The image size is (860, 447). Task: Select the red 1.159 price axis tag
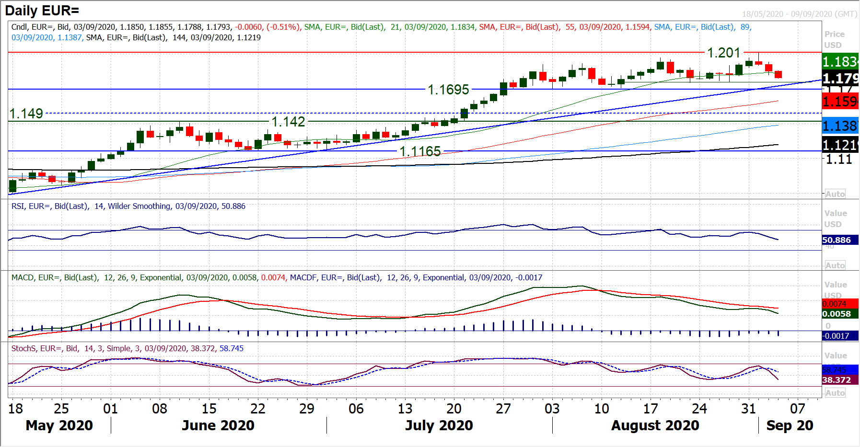click(840, 102)
